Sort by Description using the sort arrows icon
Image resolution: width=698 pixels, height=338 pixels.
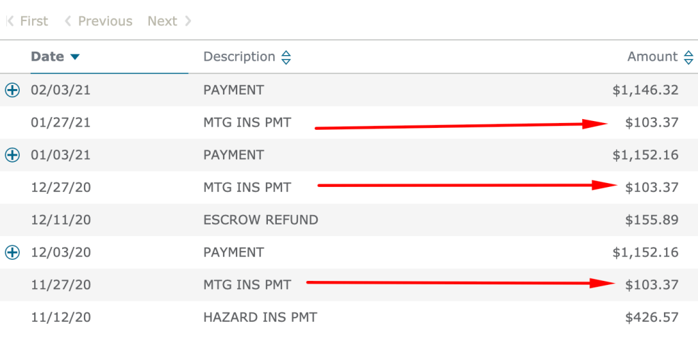click(x=286, y=57)
